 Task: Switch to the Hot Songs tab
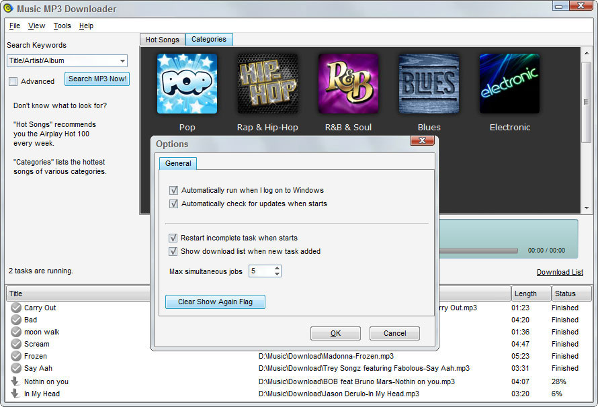(163, 40)
